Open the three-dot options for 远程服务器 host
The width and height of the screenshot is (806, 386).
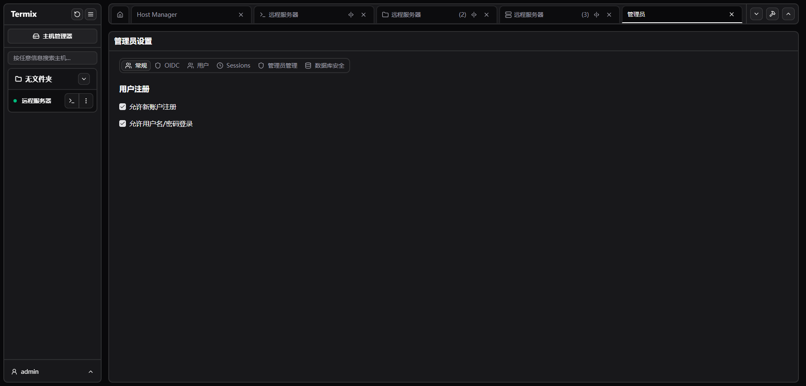coord(86,101)
